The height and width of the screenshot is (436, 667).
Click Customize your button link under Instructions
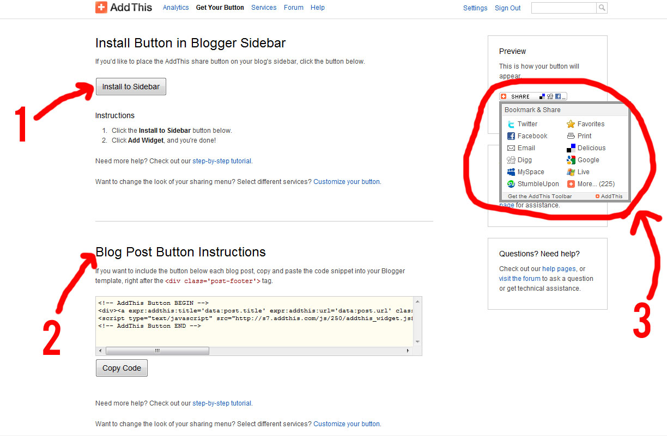tap(347, 182)
